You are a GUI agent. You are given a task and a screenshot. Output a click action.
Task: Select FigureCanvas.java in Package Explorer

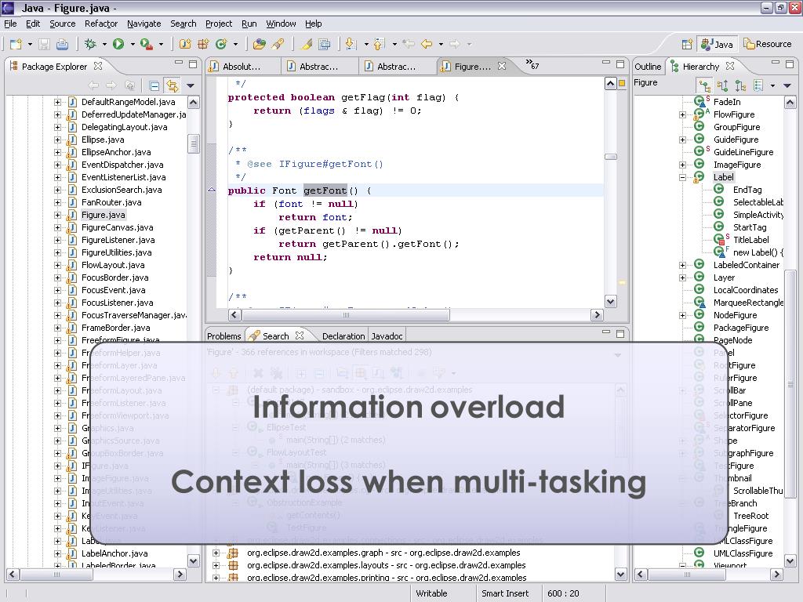pyautogui.click(x=118, y=227)
